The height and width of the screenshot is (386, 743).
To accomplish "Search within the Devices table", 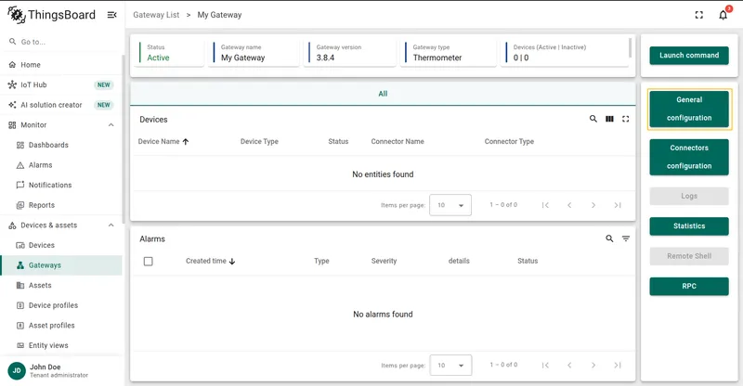I will tap(593, 119).
